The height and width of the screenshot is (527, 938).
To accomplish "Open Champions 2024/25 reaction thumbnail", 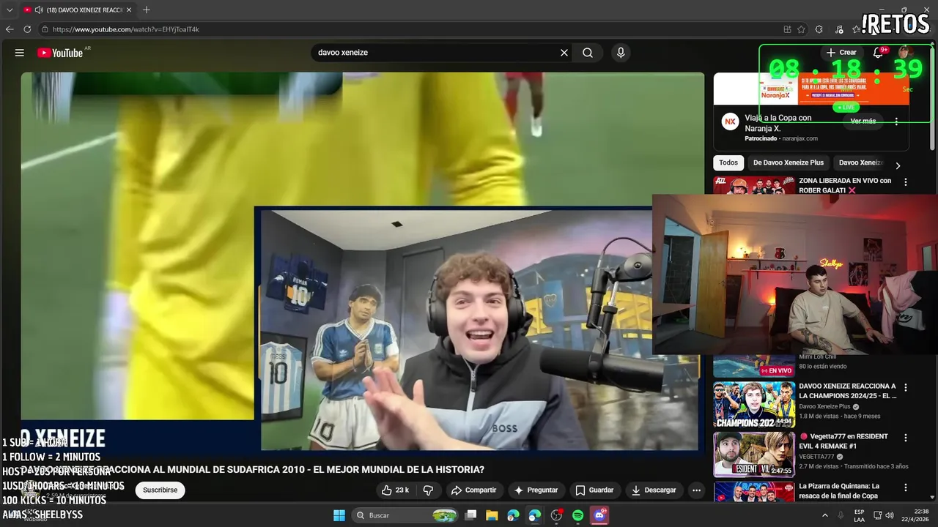I will tap(754, 404).
